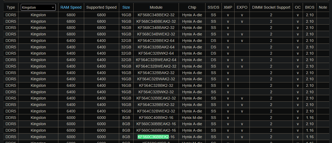Click DDR5 type in KF564C32BWEK2-32 row
Screen dimensions: 332x143
[11, 111]
